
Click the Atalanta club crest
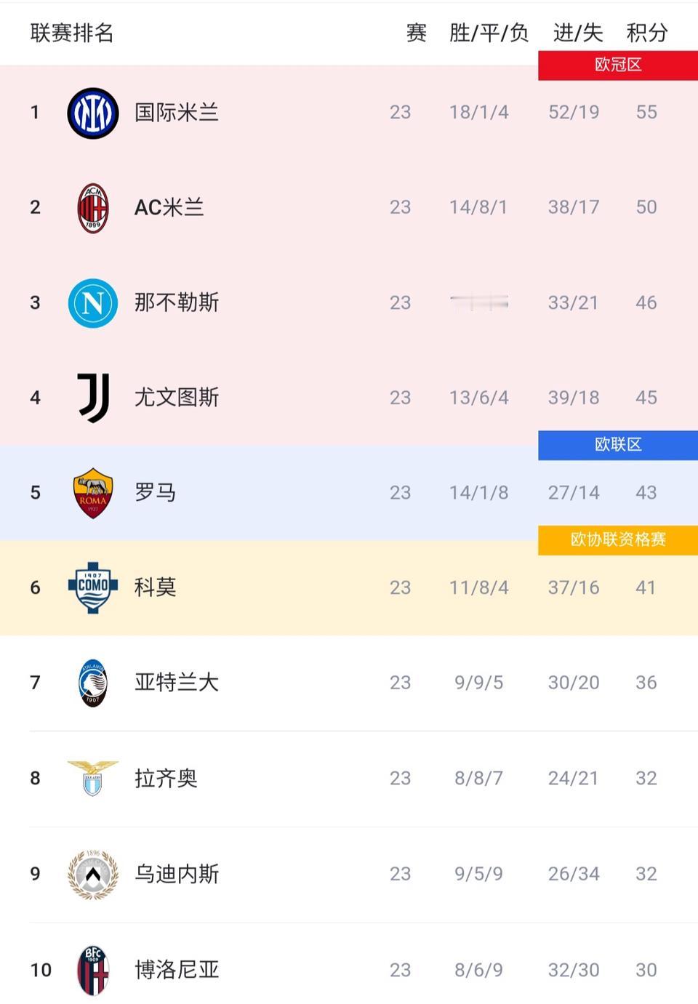click(x=92, y=683)
